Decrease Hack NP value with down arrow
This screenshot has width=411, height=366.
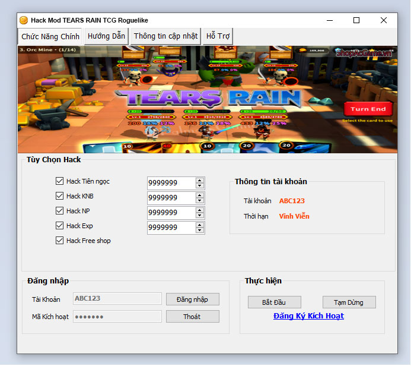200,216
